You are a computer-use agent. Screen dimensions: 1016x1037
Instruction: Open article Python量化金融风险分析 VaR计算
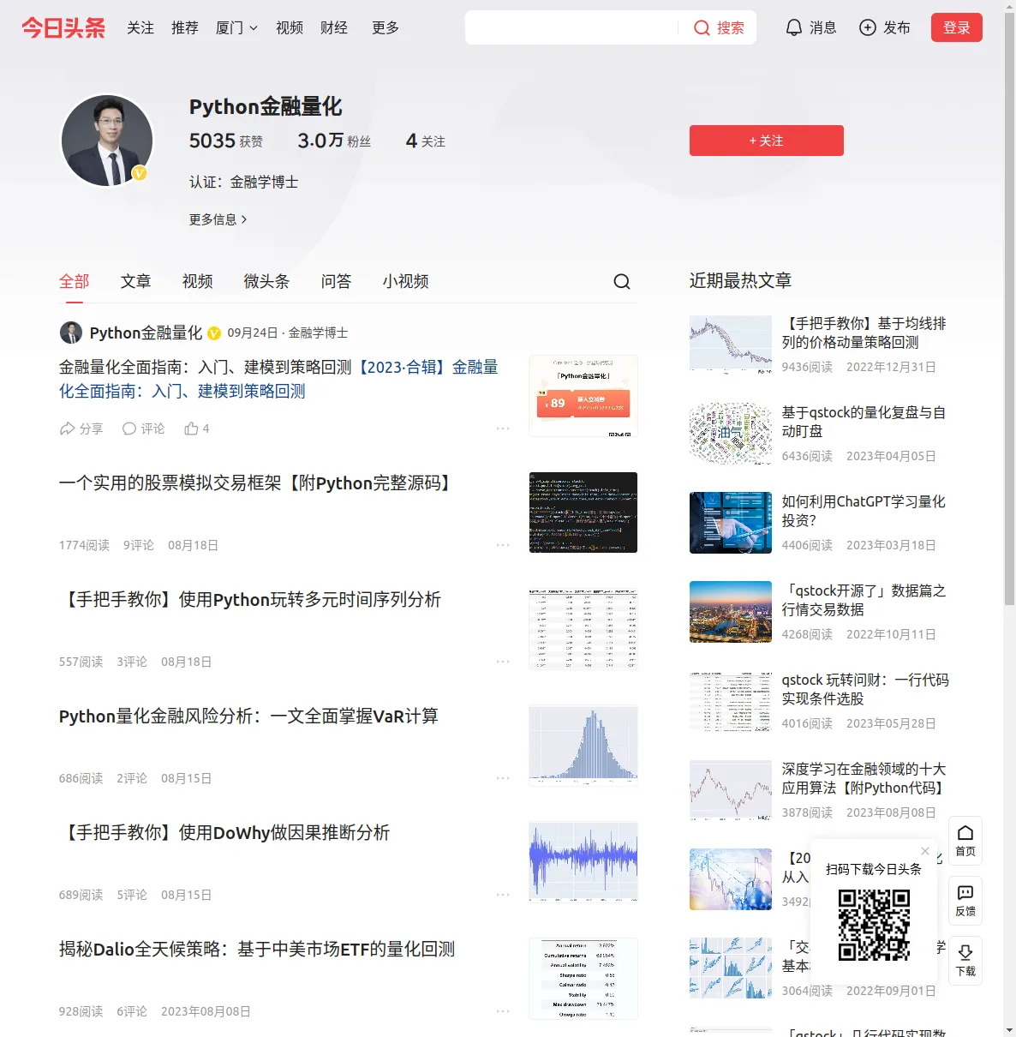click(248, 716)
